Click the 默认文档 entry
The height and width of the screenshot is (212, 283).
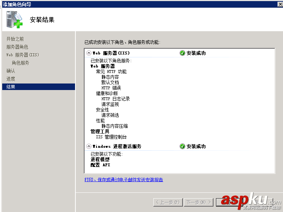pyautogui.click(x=110, y=82)
